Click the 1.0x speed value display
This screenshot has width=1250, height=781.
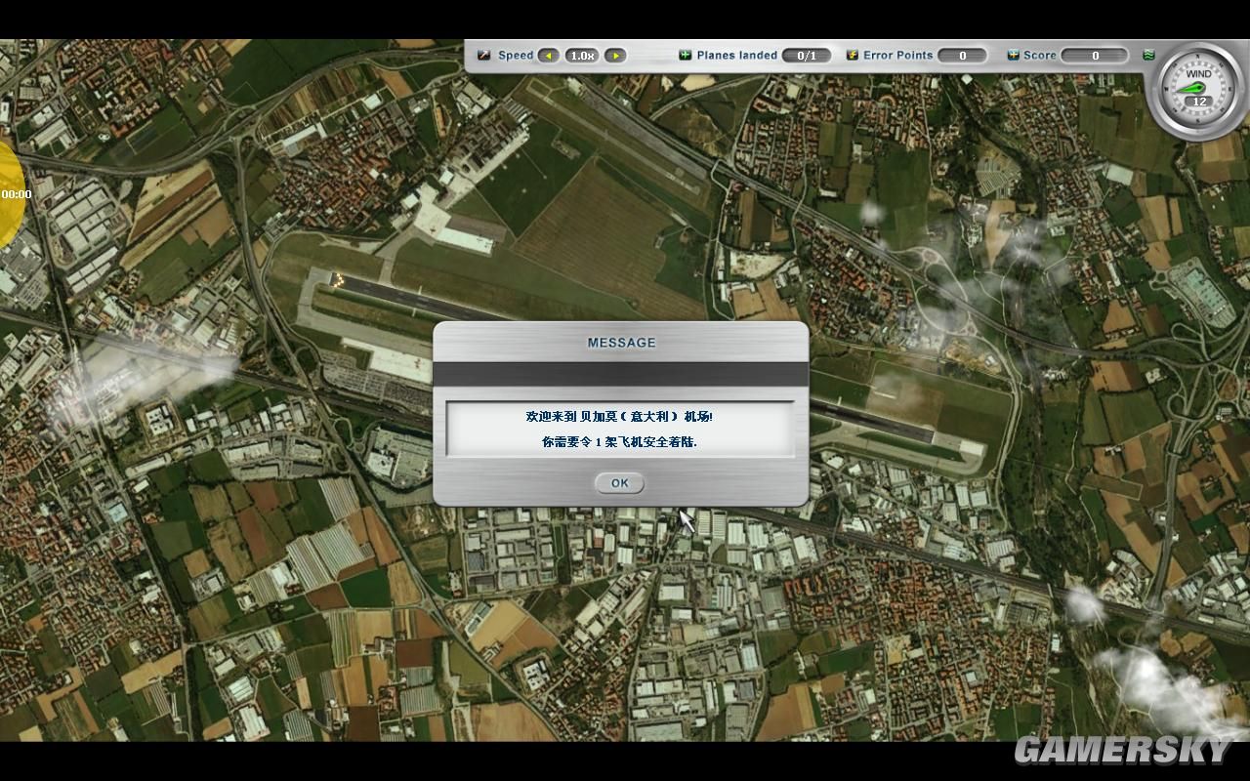click(x=582, y=56)
